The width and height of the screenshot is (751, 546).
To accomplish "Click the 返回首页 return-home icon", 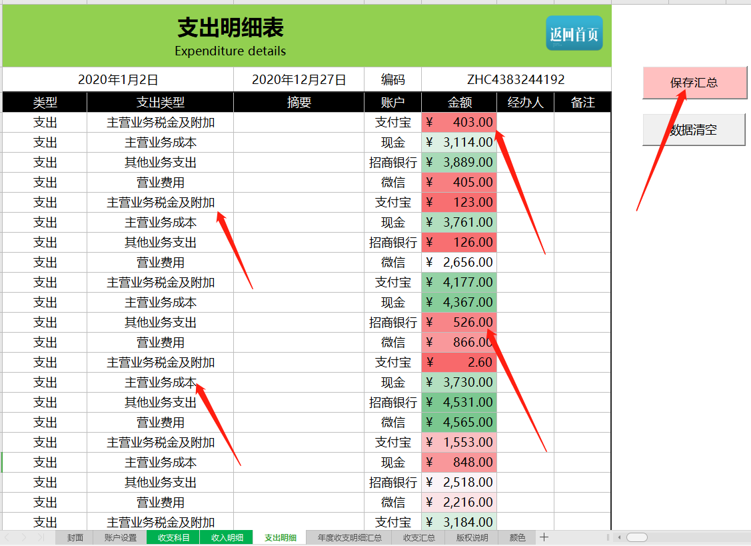I will click(x=574, y=32).
